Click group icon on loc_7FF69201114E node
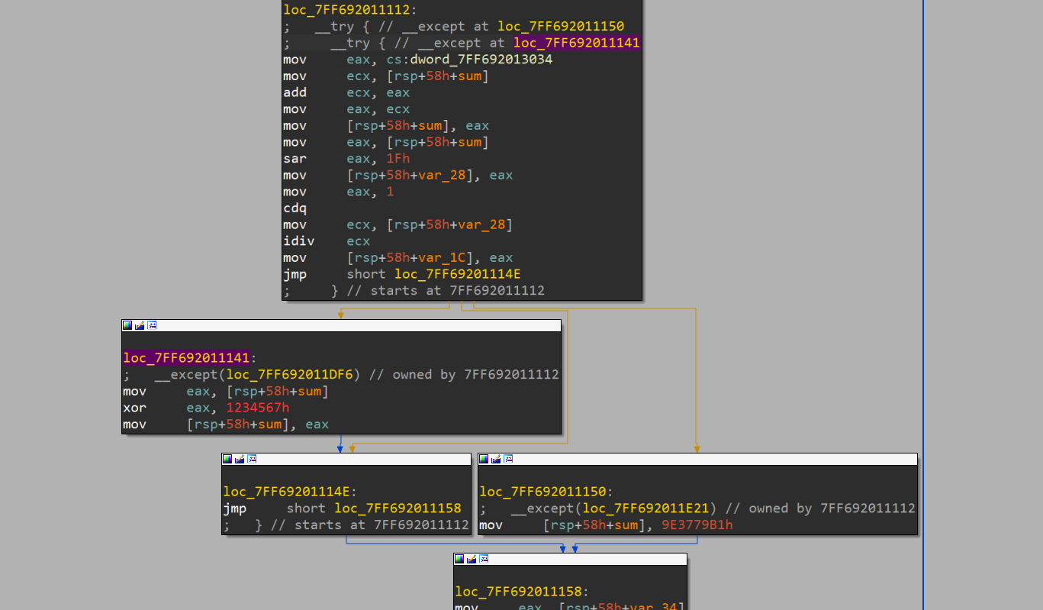This screenshot has height=610, width=1043. tap(252, 459)
